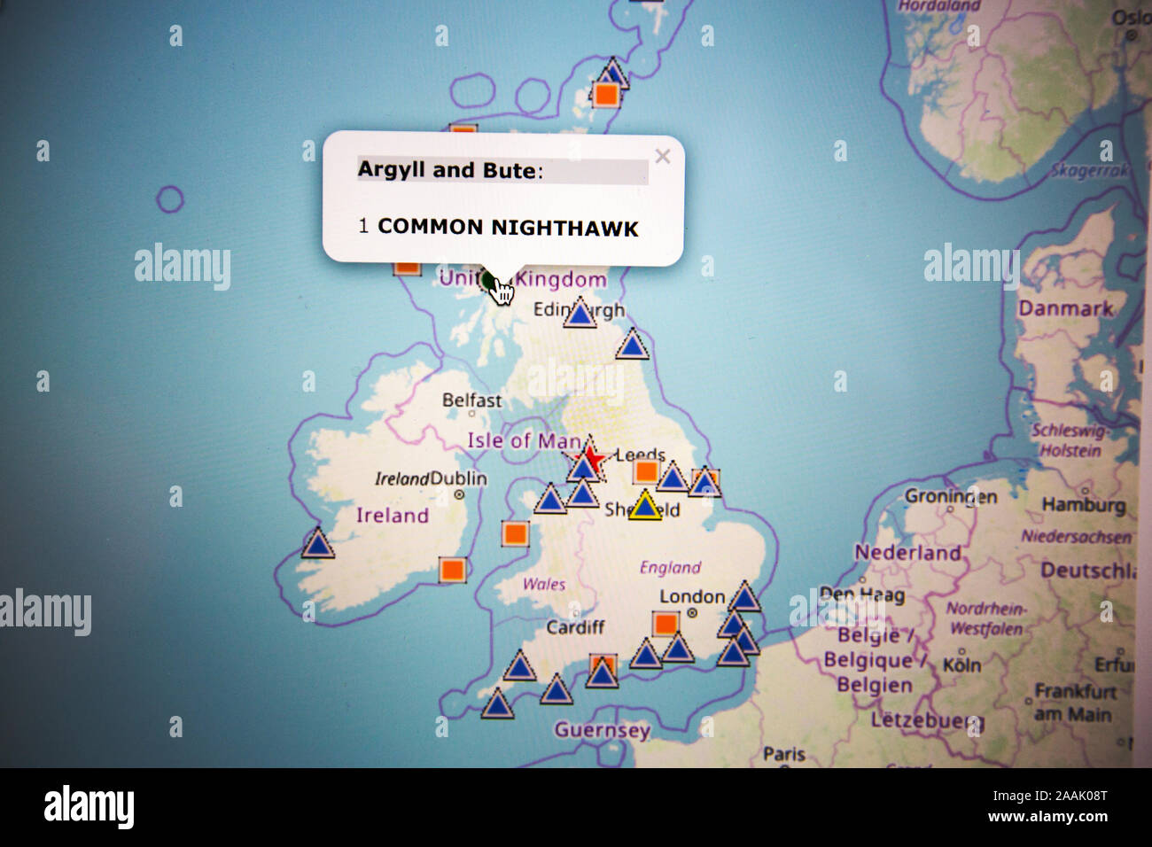The width and height of the screenshot is (1152, 847).
Task: Click the Dublin city label
Action: click(x=458, y=478)
